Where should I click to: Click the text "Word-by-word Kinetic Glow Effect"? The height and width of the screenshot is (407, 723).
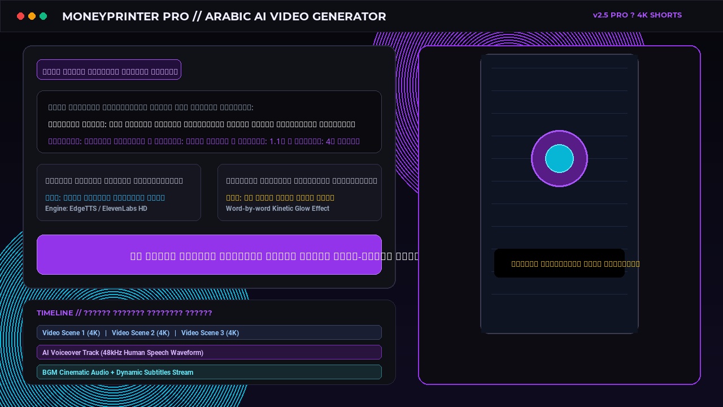[277, 209]
